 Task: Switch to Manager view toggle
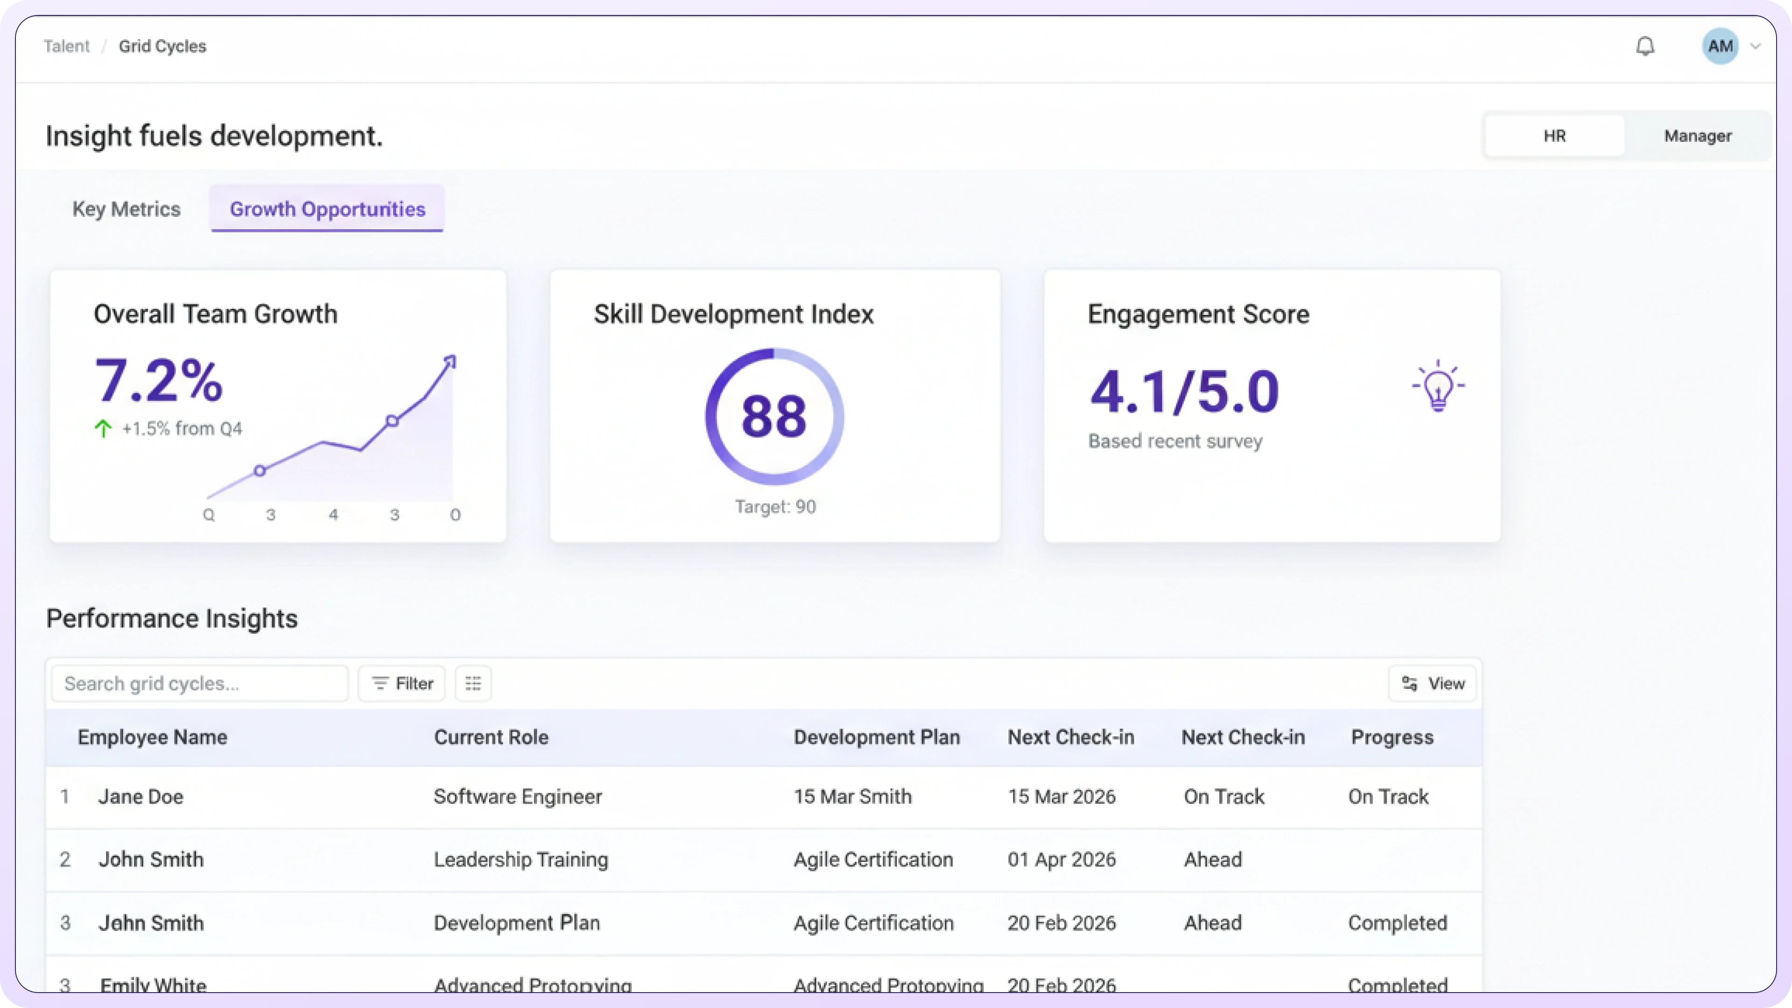(1697, 136)
